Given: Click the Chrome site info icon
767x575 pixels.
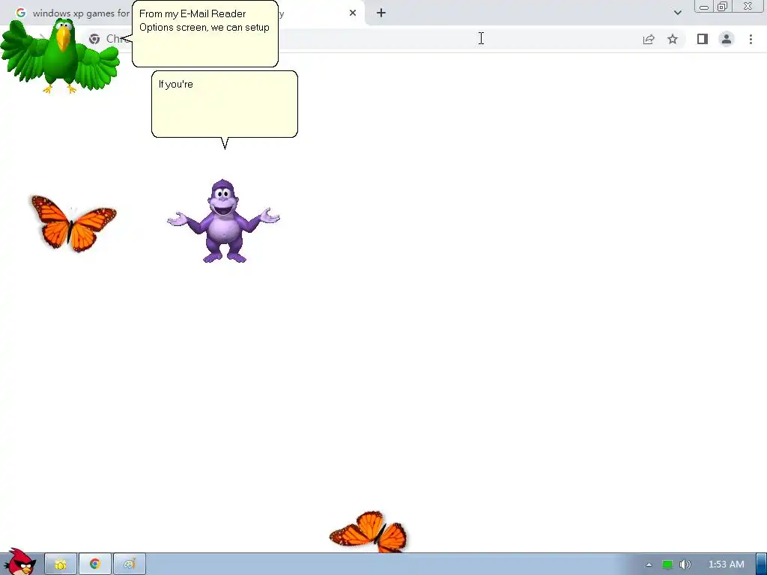Looking at the screenshot, I should pos(94,39).
